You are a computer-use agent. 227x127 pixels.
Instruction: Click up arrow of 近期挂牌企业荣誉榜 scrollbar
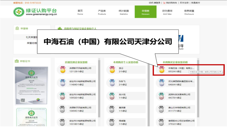pyautogui.click(x=99, y=59)
